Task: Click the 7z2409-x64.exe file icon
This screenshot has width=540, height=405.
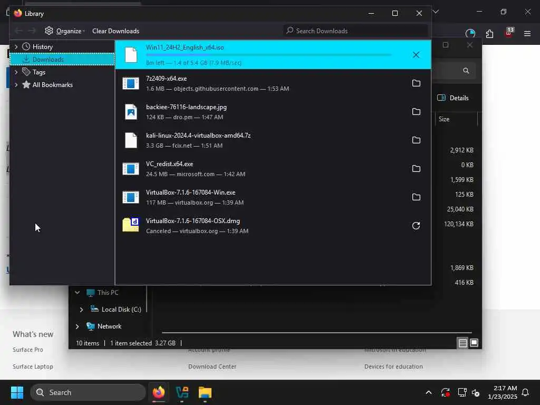Action: click(131, 83)
